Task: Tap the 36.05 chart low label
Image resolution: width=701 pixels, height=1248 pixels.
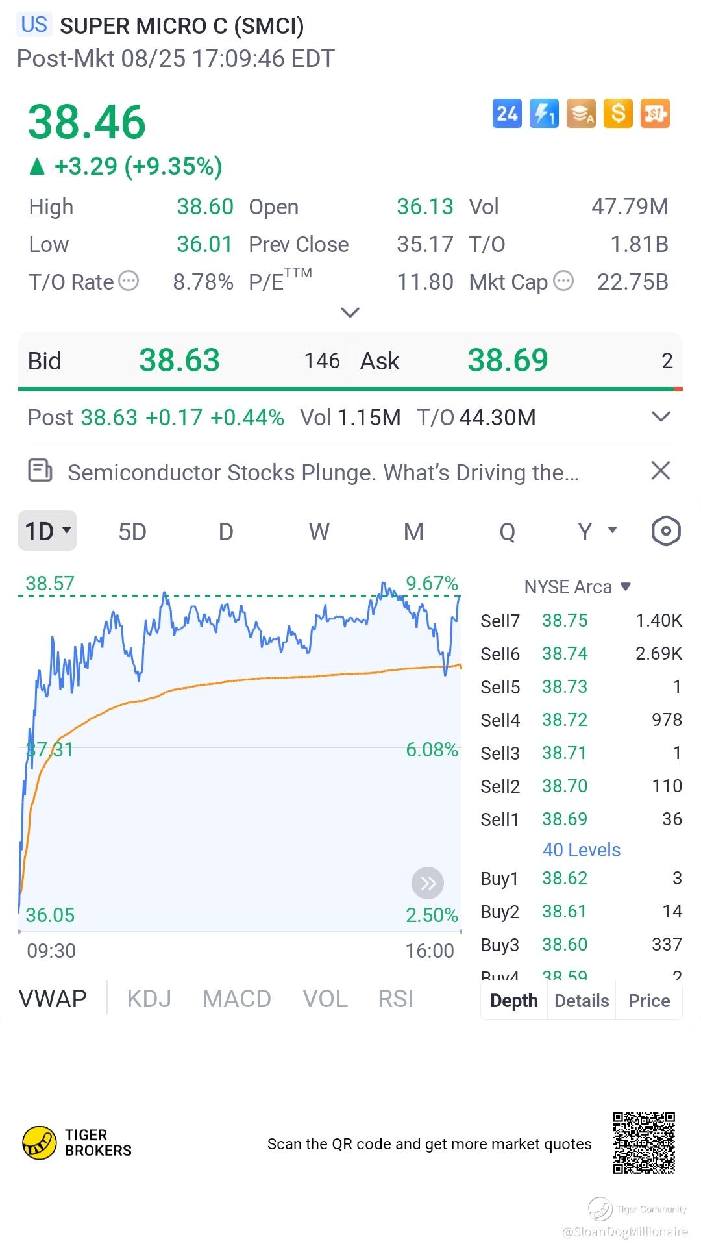Action: click(50, 915)
